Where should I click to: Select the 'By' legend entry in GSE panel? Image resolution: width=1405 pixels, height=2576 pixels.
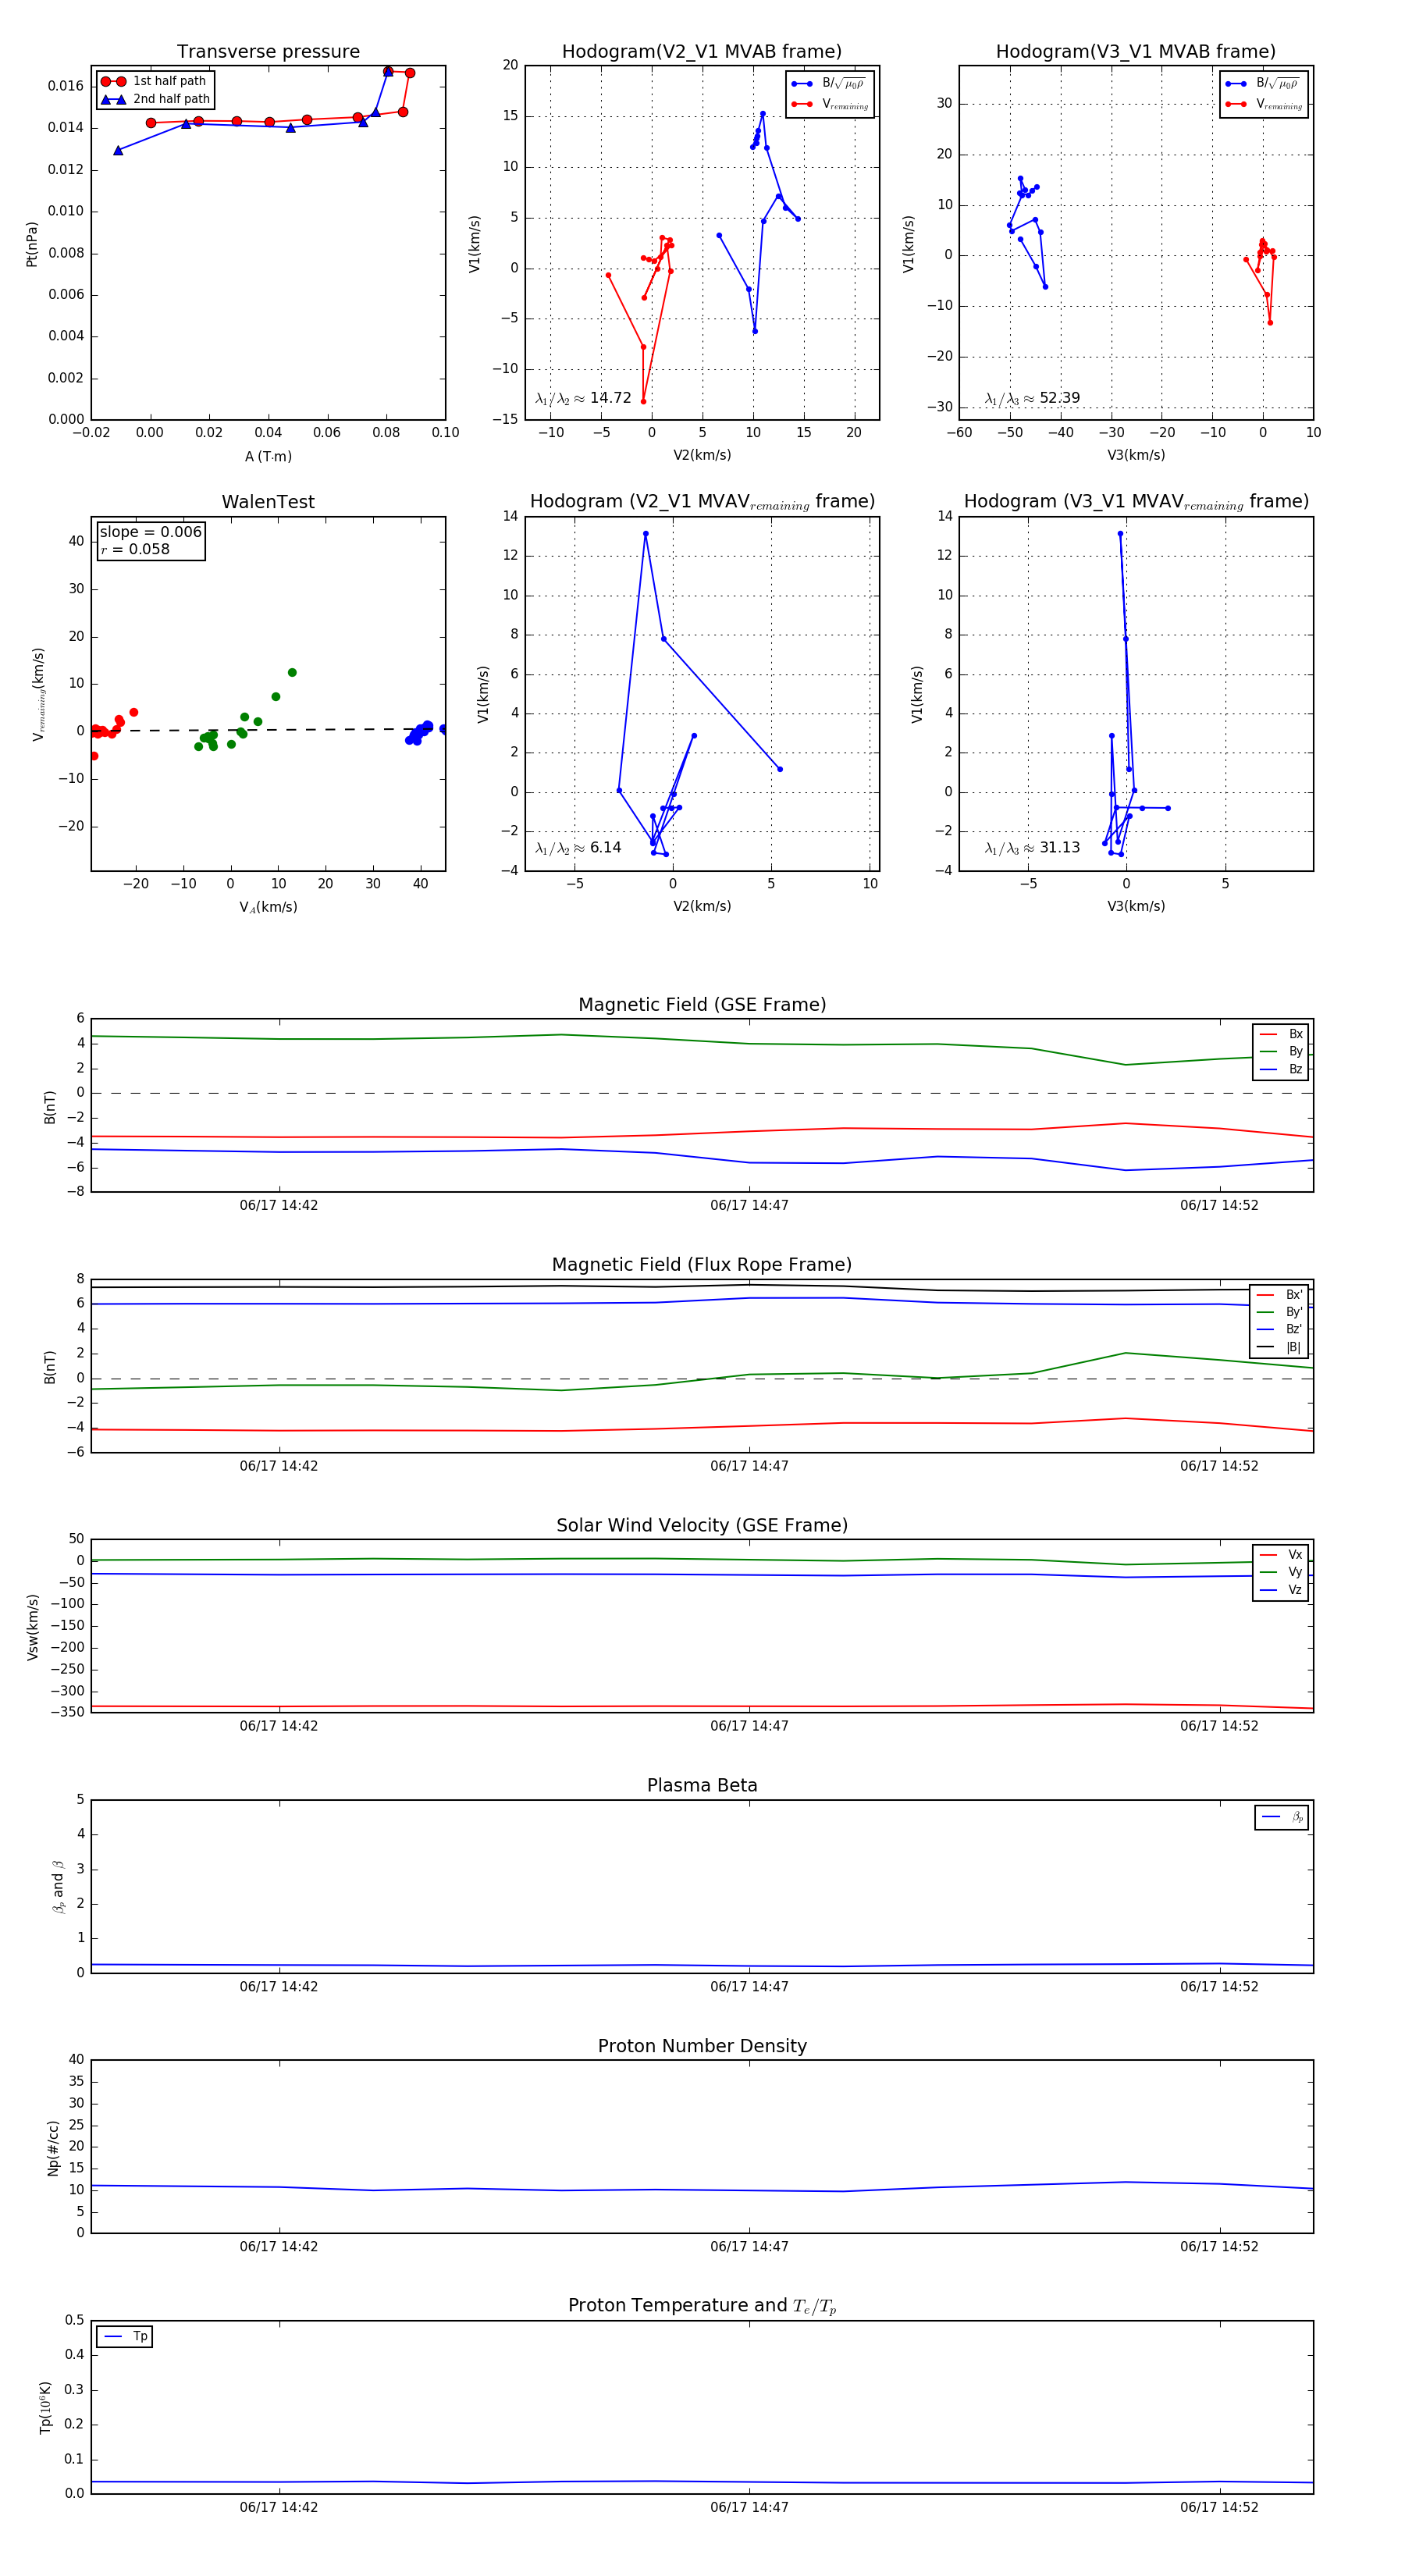click(1281, 1051)
